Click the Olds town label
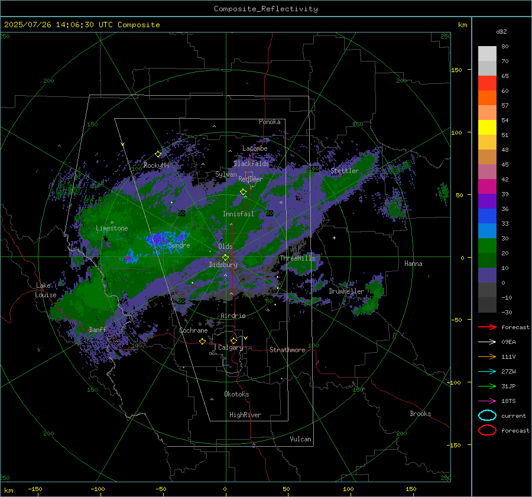 point(225,246)
